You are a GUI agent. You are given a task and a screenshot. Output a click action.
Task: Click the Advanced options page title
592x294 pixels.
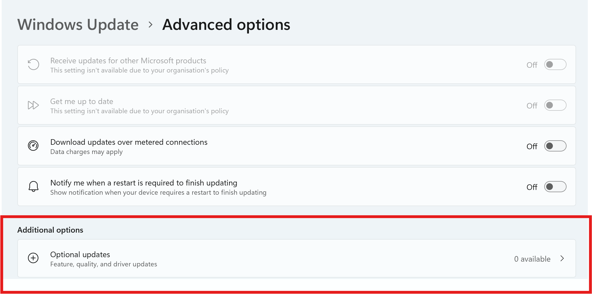coord(226,25)
